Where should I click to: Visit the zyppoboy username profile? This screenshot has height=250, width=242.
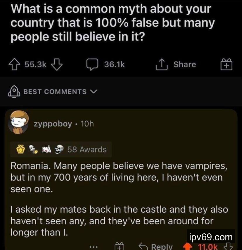point(53,124)
